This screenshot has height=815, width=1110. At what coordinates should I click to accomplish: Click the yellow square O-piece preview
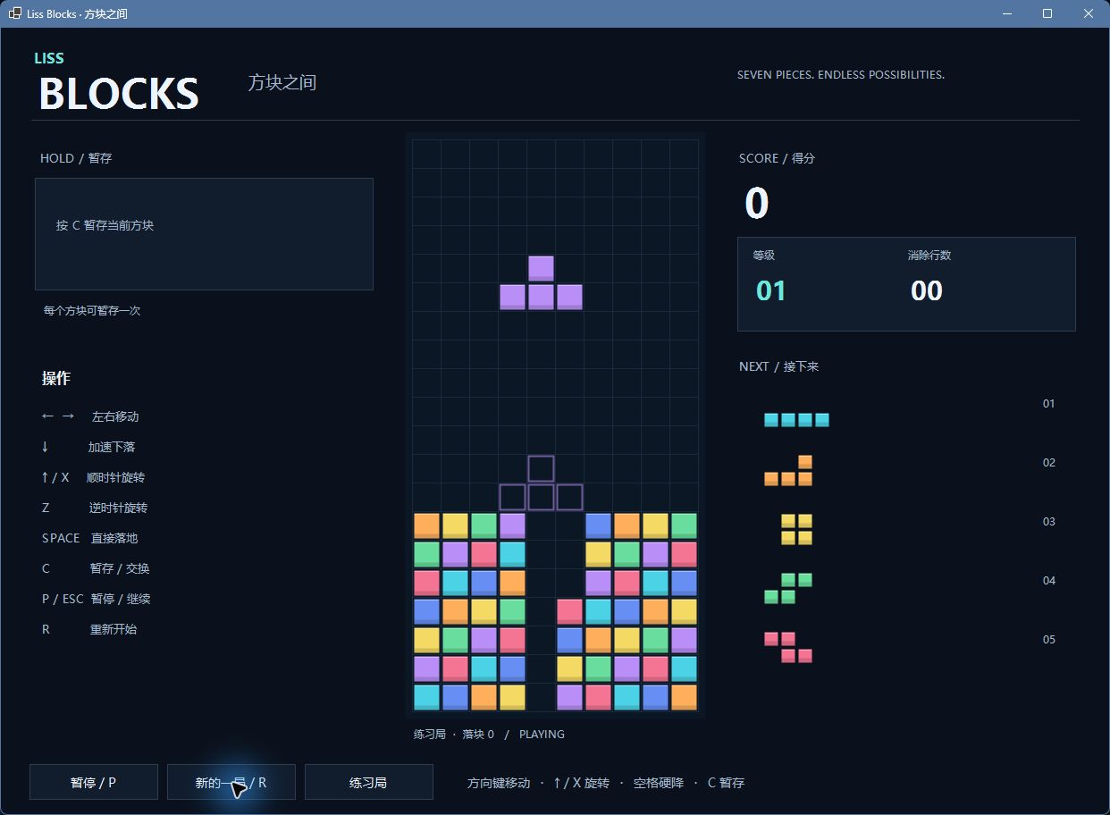(796, 529)
